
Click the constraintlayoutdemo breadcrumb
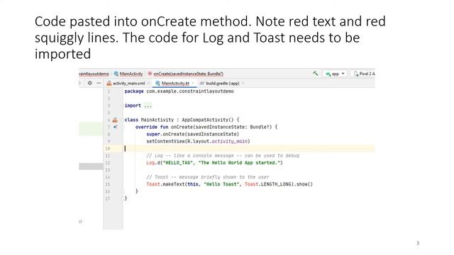(94, 74)
